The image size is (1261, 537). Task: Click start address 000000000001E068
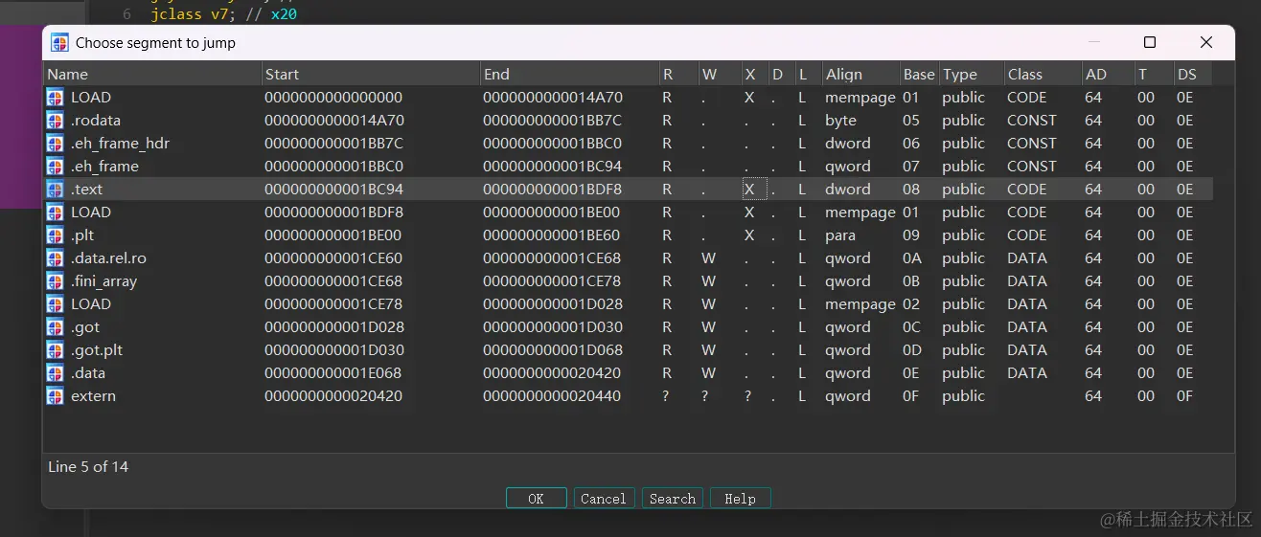click(x=333, y=373)
